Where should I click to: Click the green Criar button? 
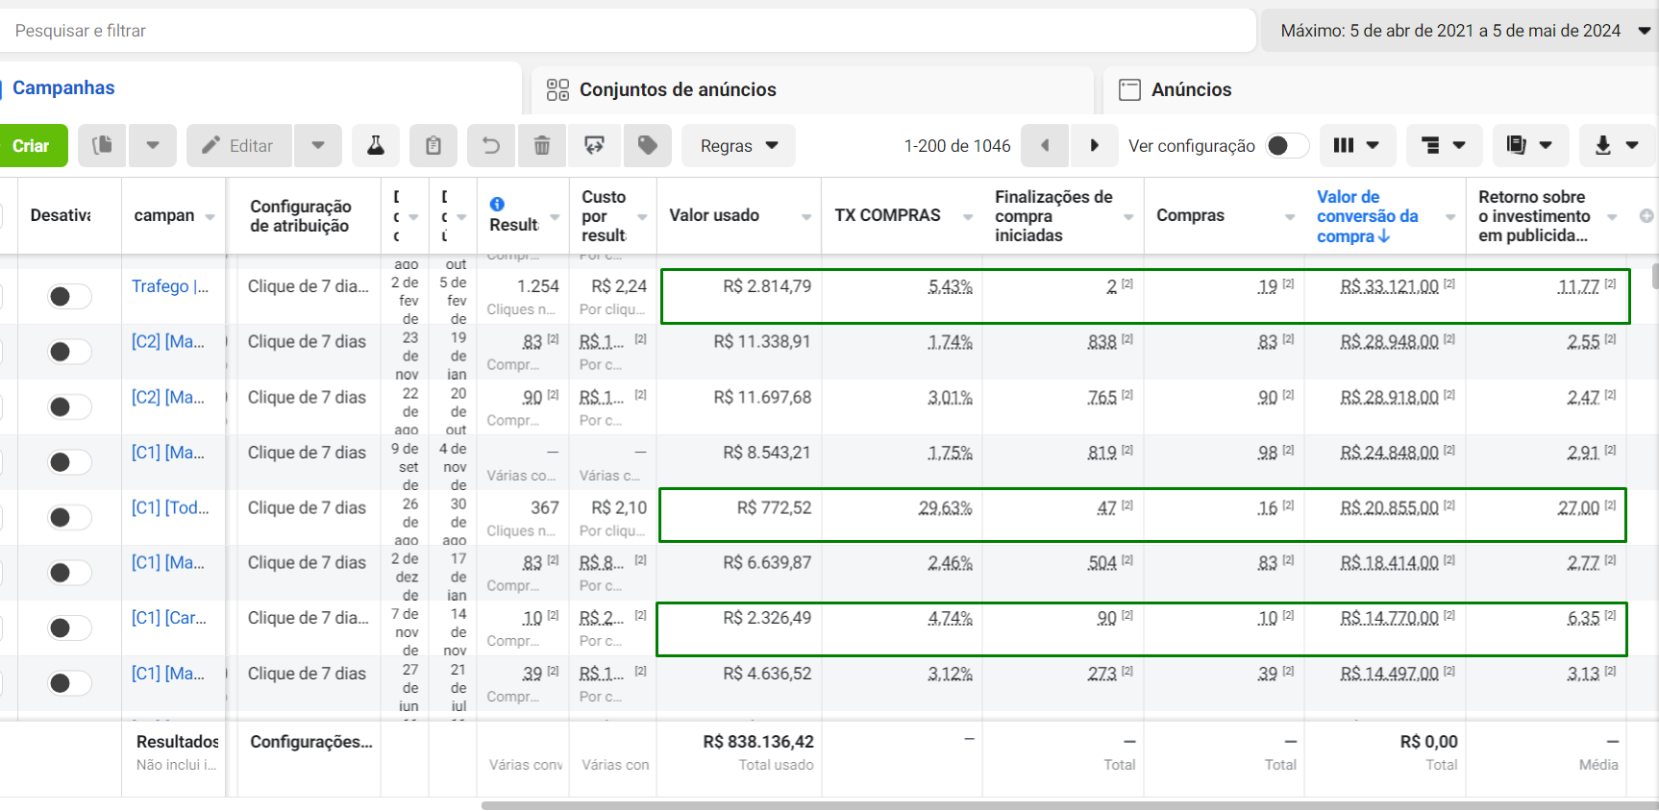[32, 145]
